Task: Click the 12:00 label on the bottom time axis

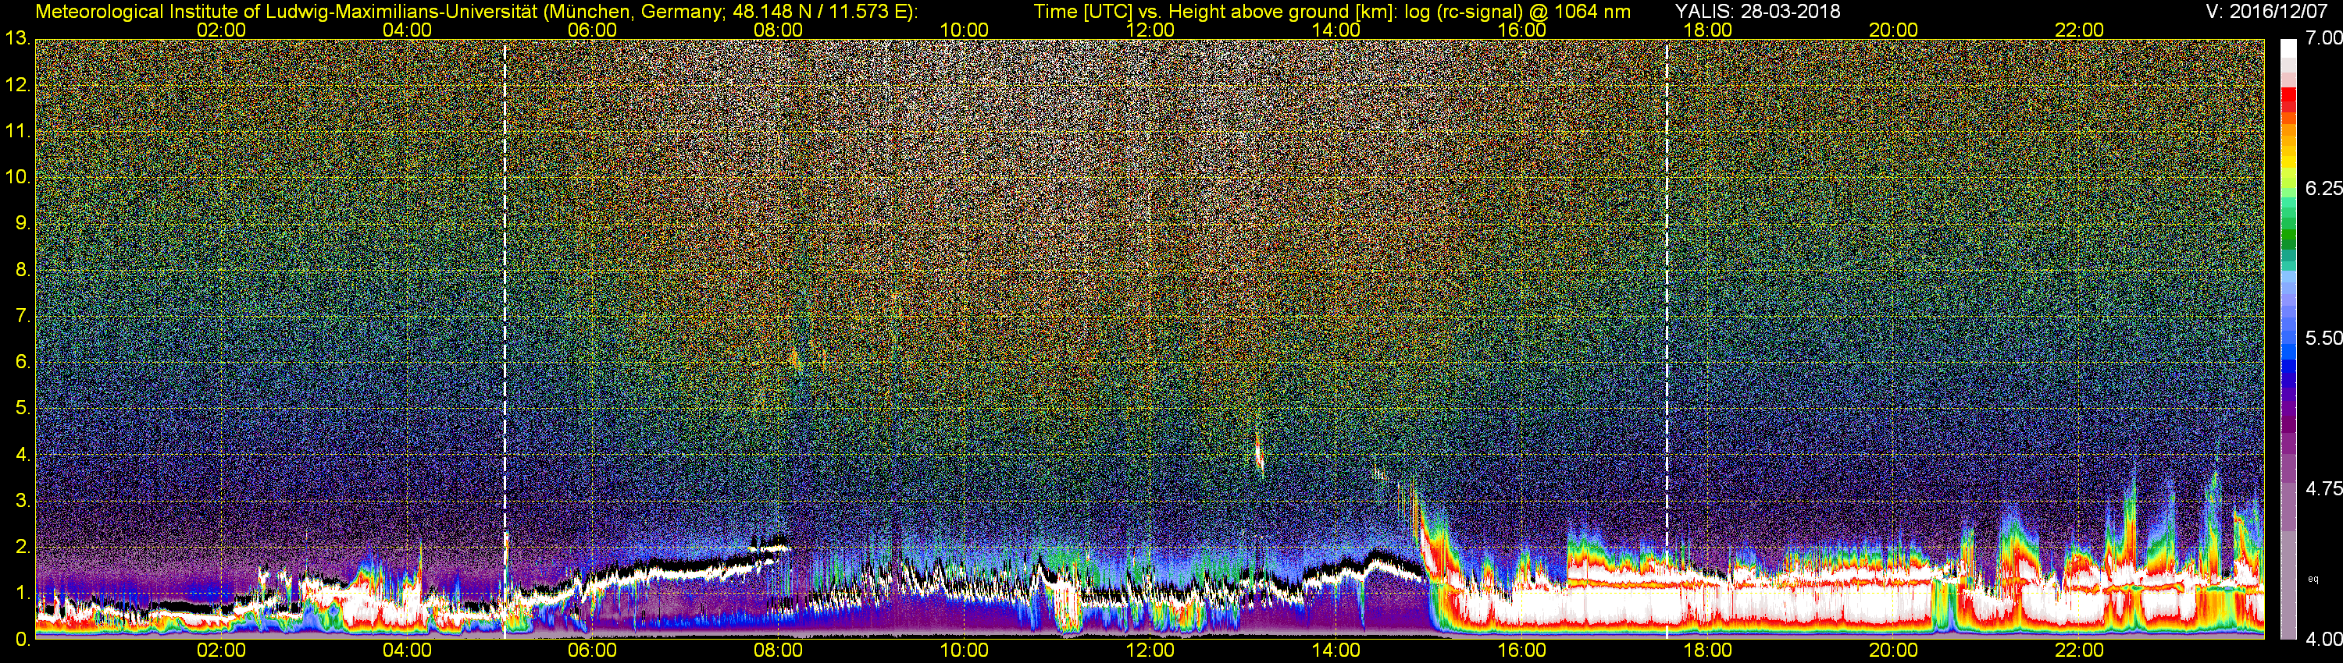Action: [1150, 651]
